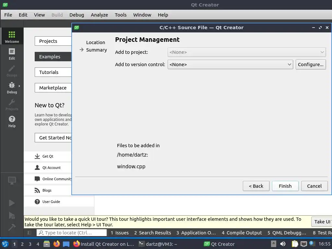Image resolution: width=332 pixels, height=249 pixels.
Task: Open the Tools menu
Action: point(121,15)
